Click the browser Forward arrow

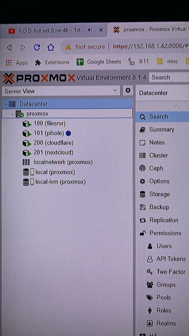pyautogui.click(x=23, y=47)
